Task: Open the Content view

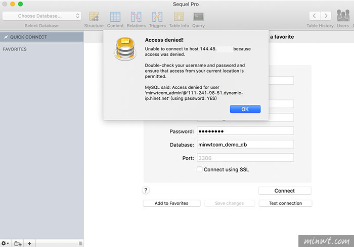Action: [115, 20]
